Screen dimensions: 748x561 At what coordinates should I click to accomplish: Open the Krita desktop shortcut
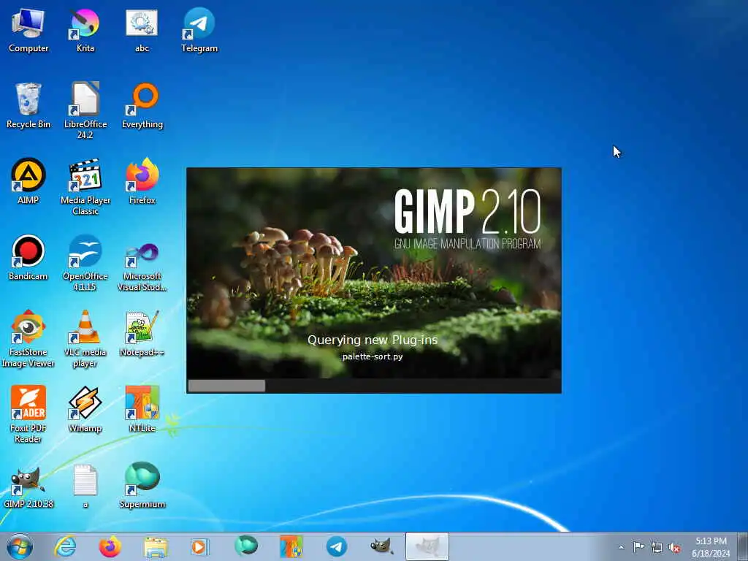tap(85, 31)
